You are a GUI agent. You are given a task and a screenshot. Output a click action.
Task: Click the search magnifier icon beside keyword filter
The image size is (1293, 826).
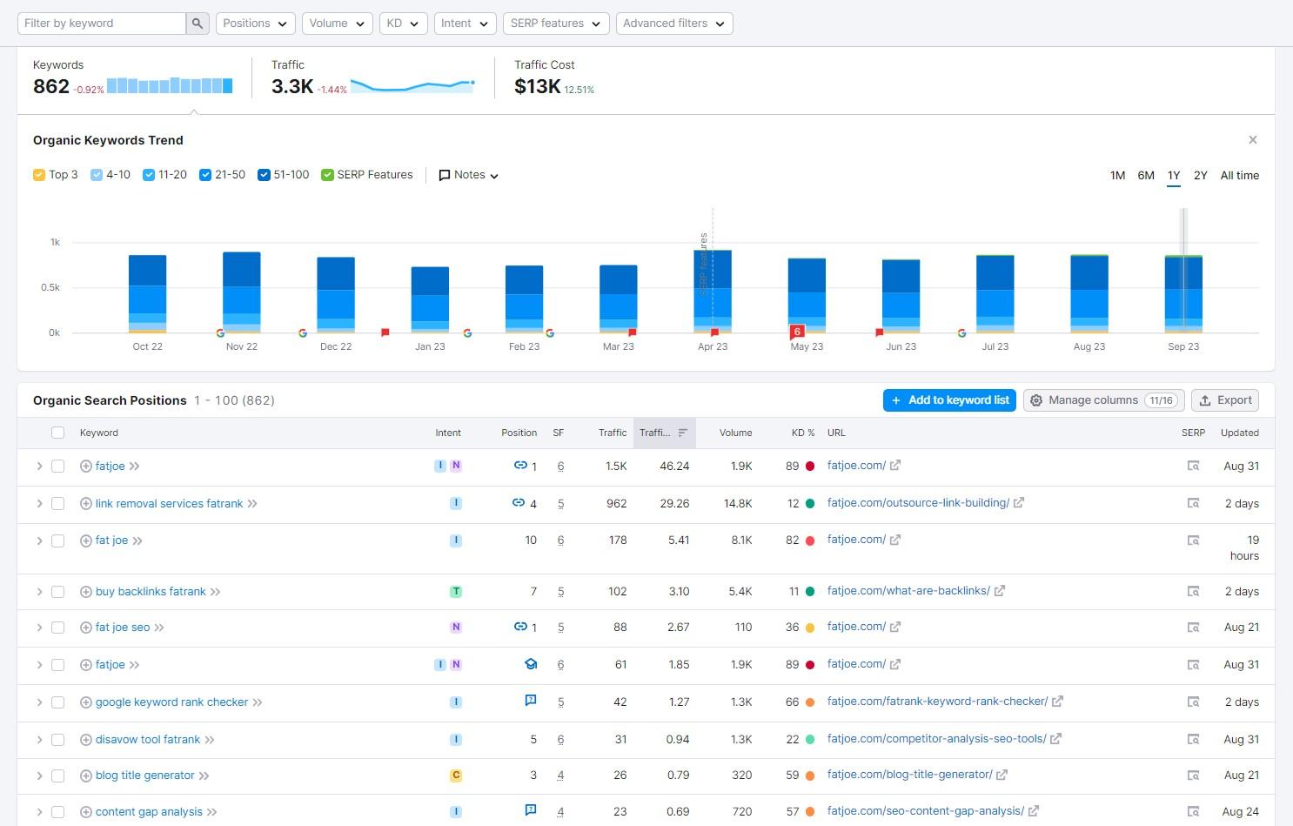[198, 24]
